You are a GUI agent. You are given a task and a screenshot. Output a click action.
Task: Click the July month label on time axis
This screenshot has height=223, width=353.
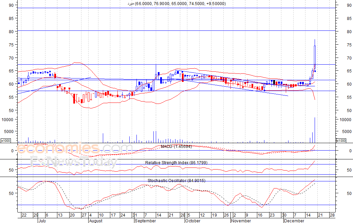click(42, 221)
